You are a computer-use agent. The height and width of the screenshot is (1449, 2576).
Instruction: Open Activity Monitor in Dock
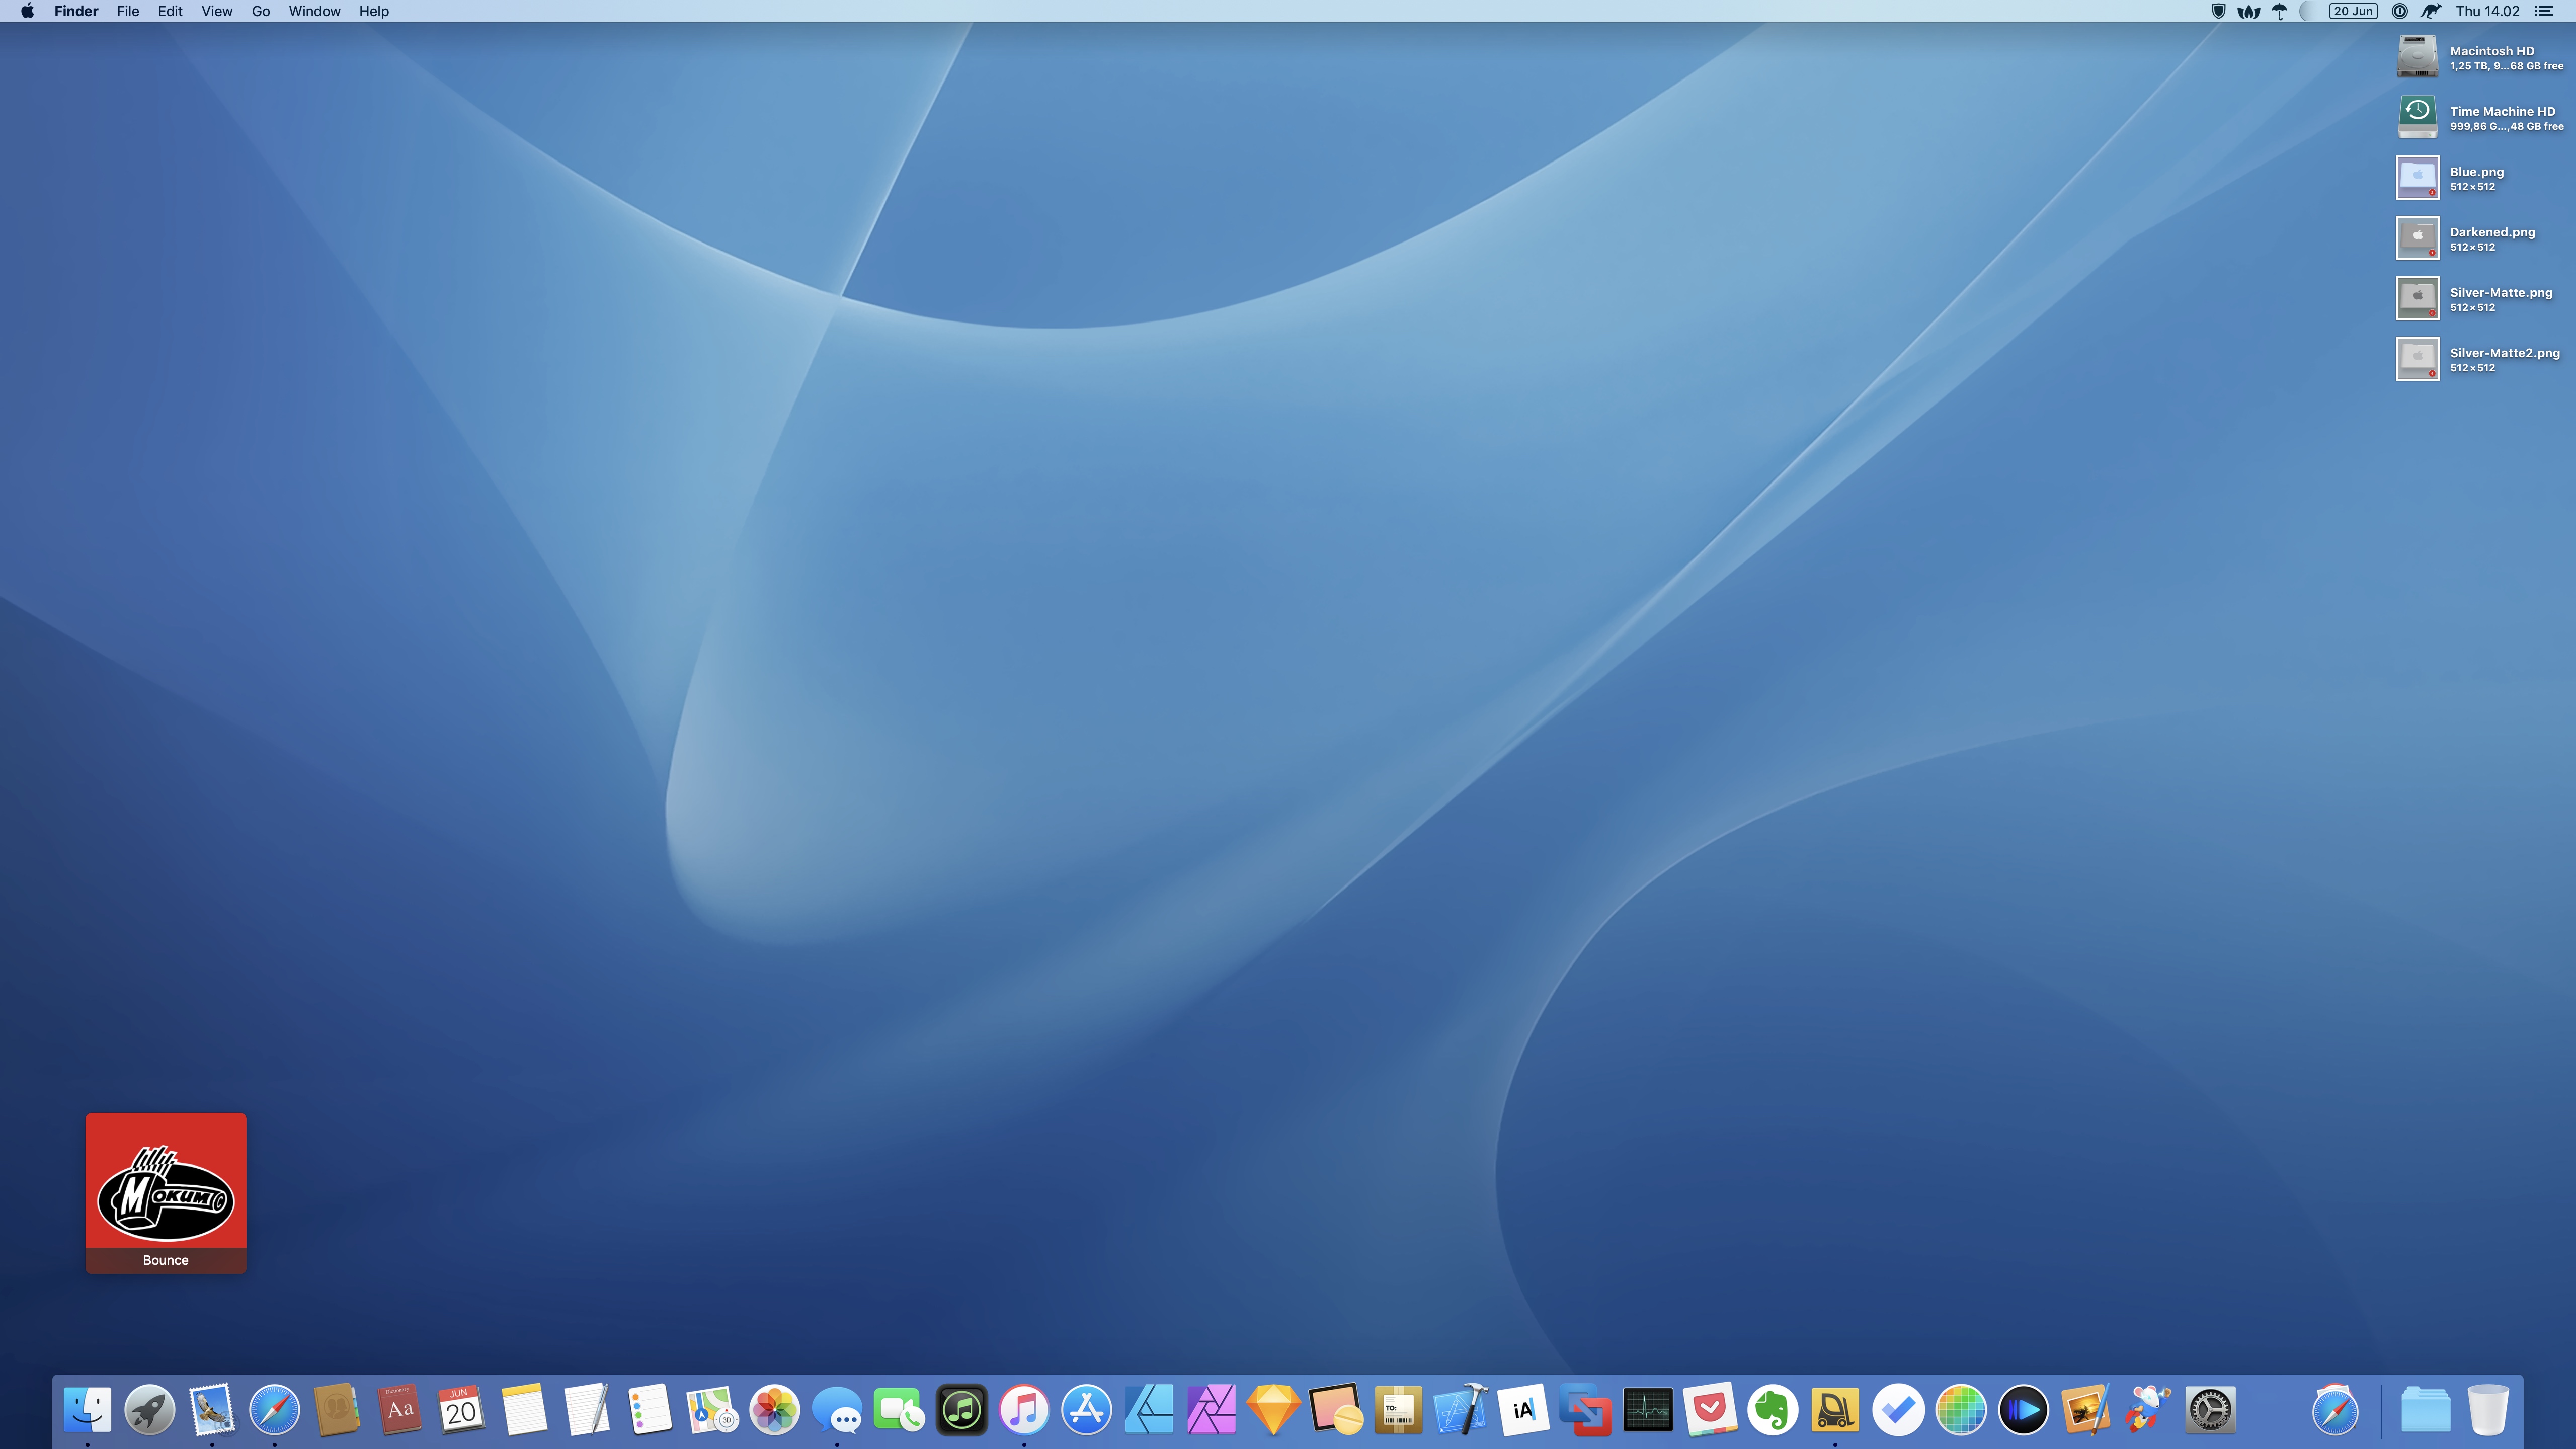(1648, 1410)
